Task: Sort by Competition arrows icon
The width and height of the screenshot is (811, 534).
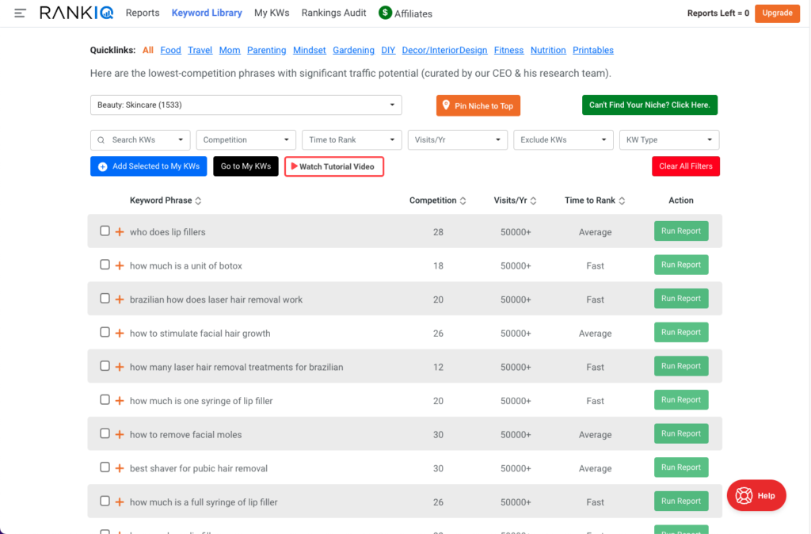Action: click(x=463, y=200)
